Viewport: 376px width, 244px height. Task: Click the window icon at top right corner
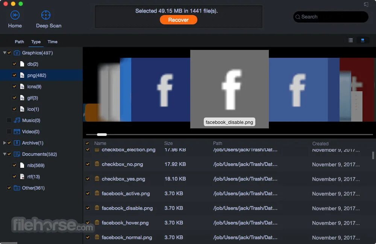[x=366, y=4]
